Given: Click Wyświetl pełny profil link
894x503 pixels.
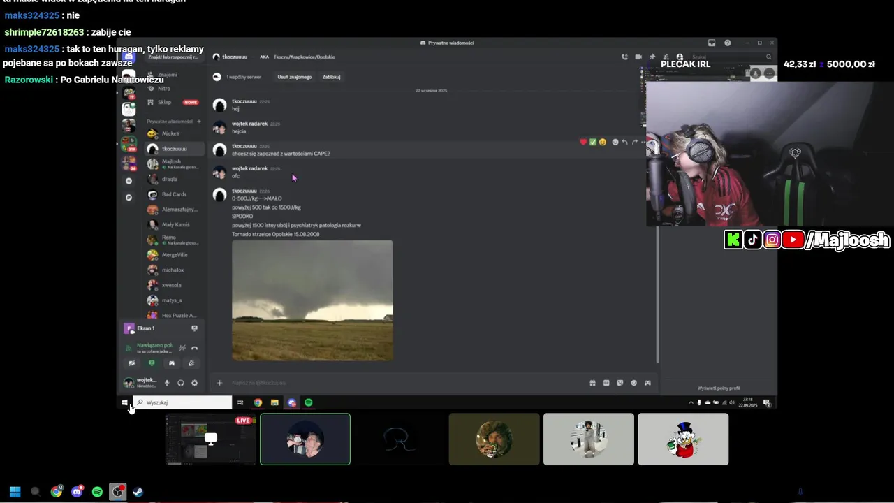Looking at the screenshot, I should pos(719,388).
